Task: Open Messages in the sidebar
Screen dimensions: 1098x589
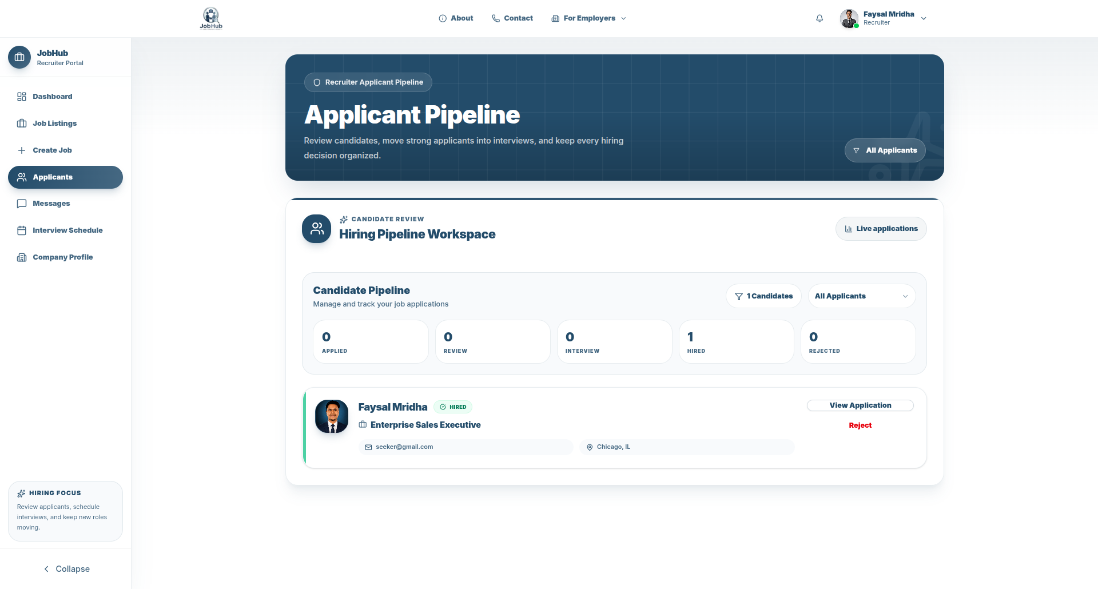Action: [x=65, y=204]
